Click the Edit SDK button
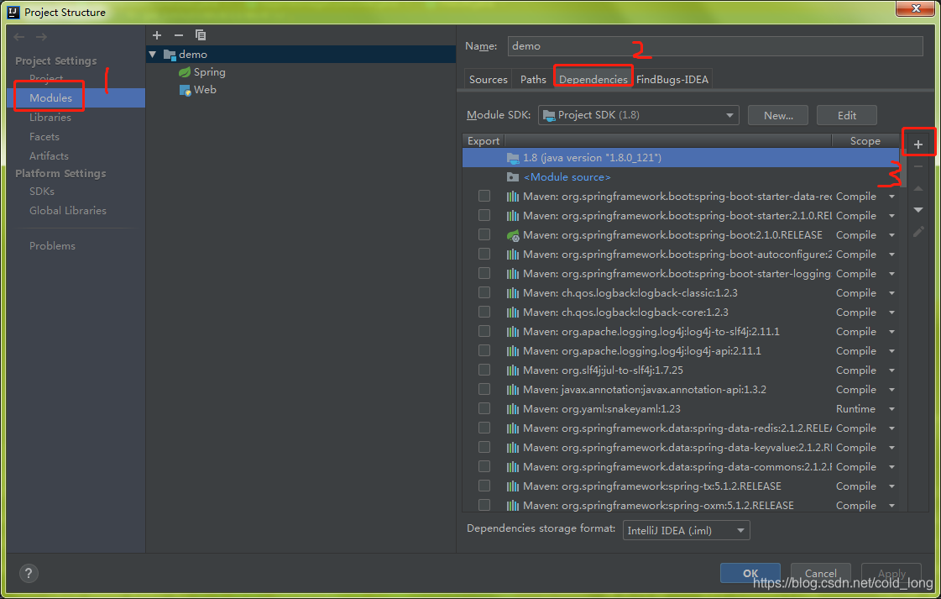Screen dimensions: 941x599 click(847, 115)
